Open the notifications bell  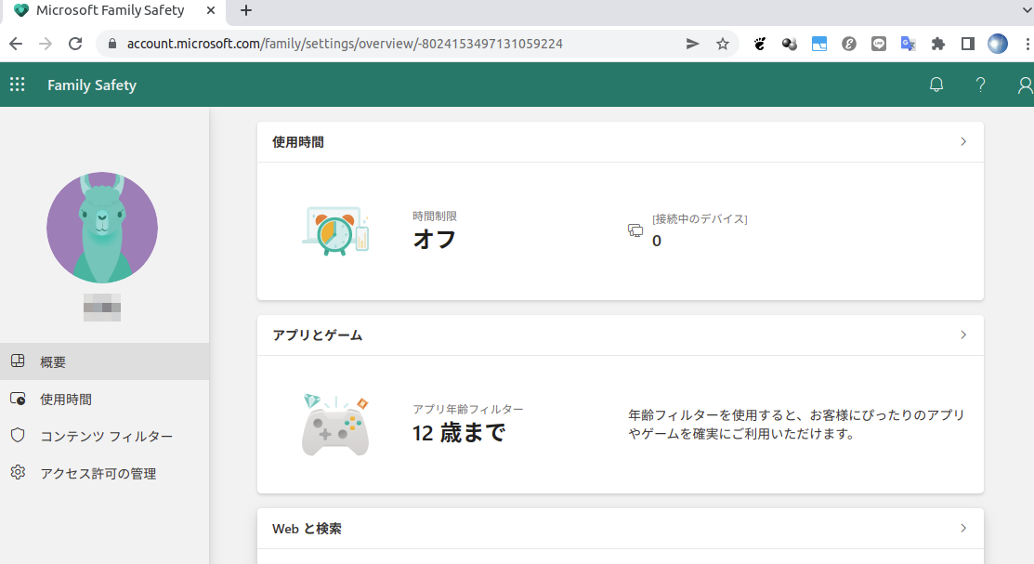click(936, 85)
